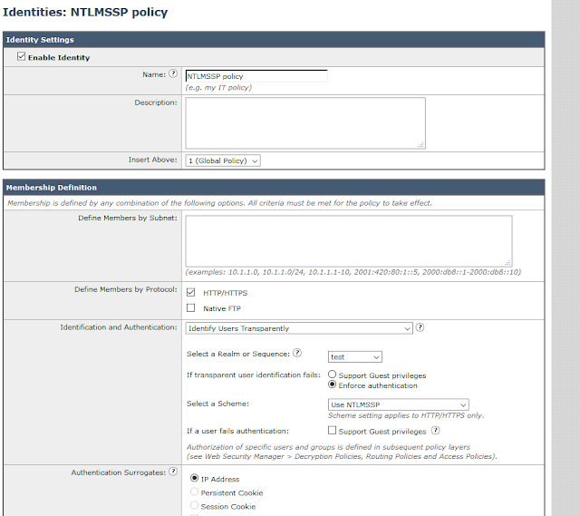Open the Insert Above dropdown
This screenshot has width=580, height=516.
tap(223, 161)
